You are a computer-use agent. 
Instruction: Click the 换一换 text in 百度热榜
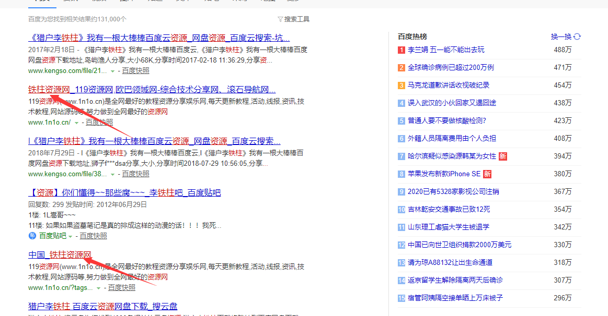tap(561, 37)
